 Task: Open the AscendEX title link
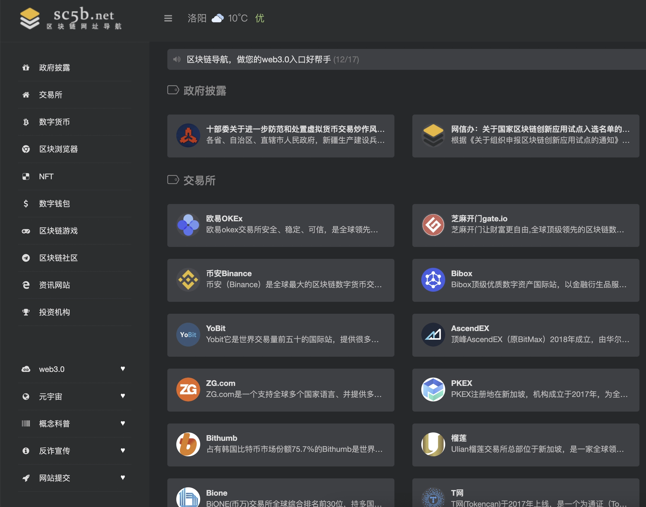click(x=470, y=328)
